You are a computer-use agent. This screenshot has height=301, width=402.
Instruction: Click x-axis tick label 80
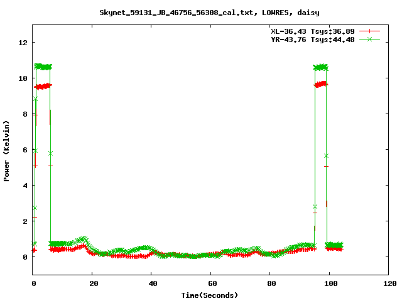[x=271, y=283]
